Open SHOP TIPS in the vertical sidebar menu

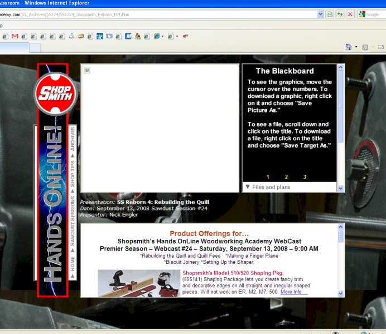(73, 174)
